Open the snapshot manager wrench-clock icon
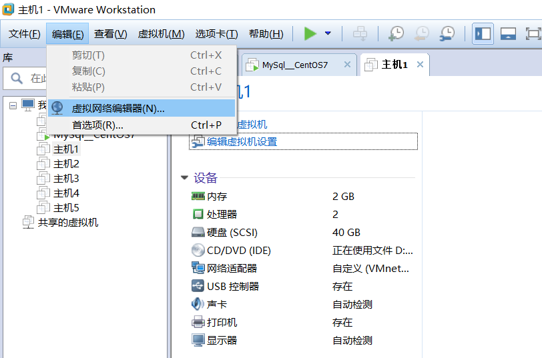542x358 pixels. click(447, 33)
